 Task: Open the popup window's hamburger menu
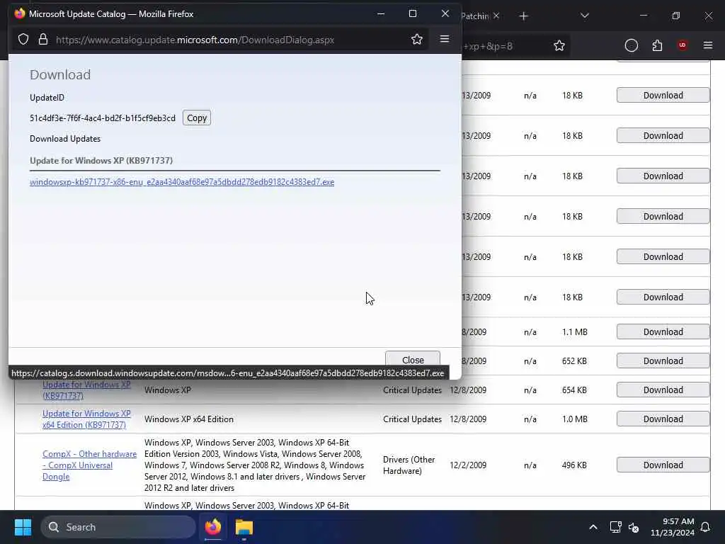pos(445,39)
